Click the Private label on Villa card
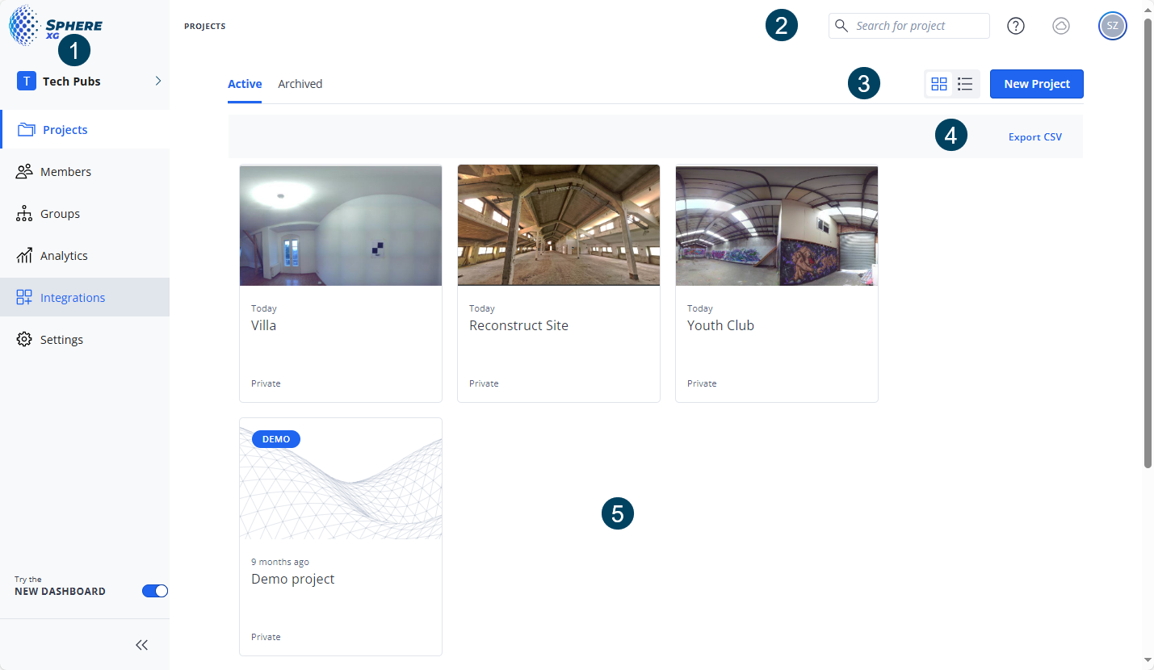The height and width of the screenshot is (670, 1154). pos(266,383)
